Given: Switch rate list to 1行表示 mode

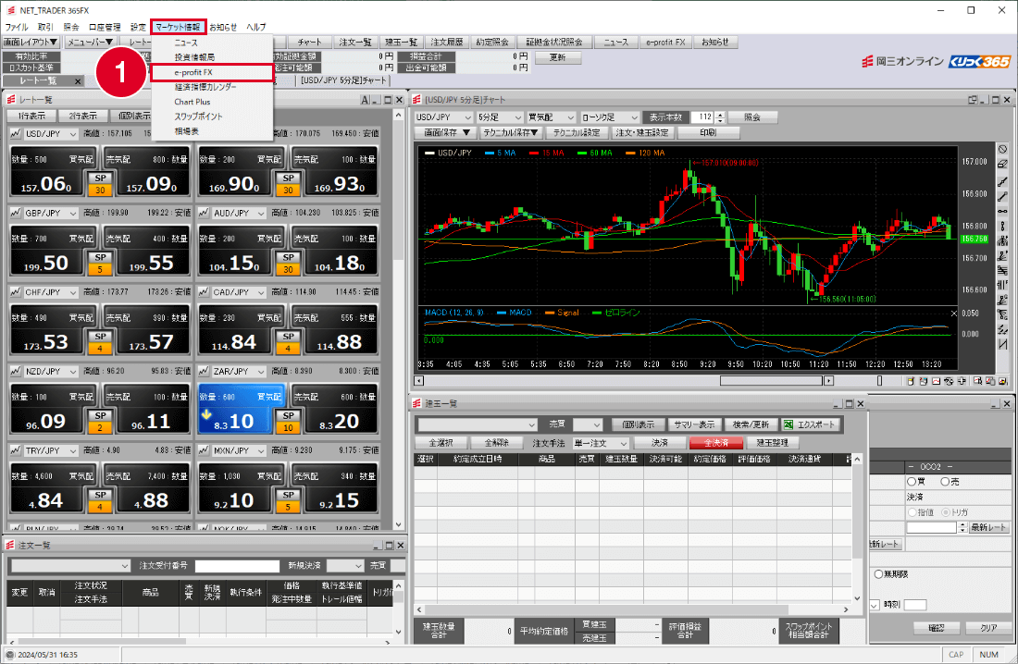Looking at the screenshot, I should click(31, 117).
